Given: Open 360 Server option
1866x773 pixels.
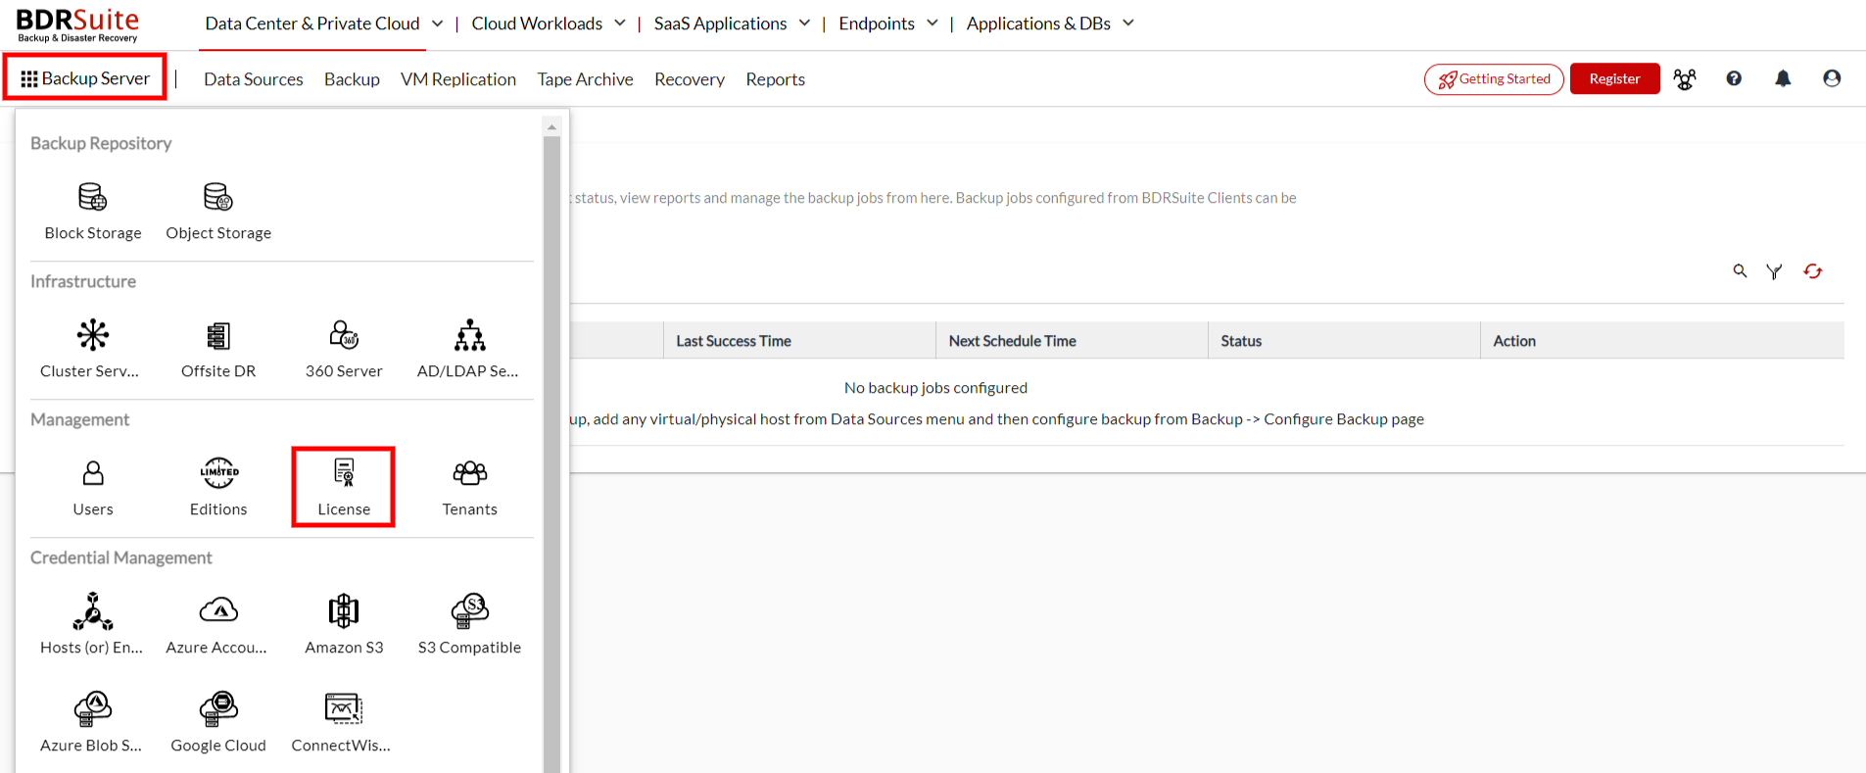Looking at the screenshot, I should coord(344,350).
